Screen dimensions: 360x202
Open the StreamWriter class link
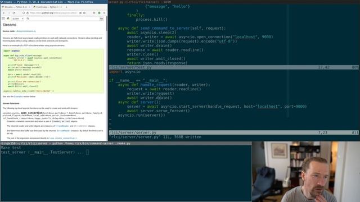(x=80, y=126)
